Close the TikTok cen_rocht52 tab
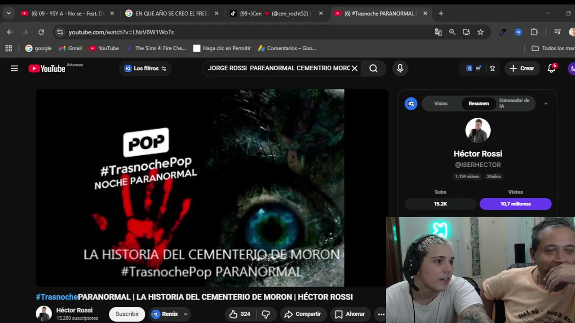The image size is (575, 323). point(321,13)
